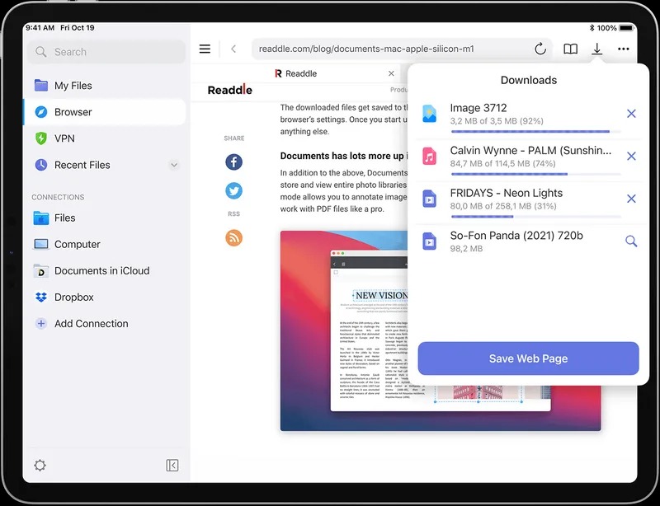Share article via Facebook icon
The image size is (660, 506).
point(234,162)
